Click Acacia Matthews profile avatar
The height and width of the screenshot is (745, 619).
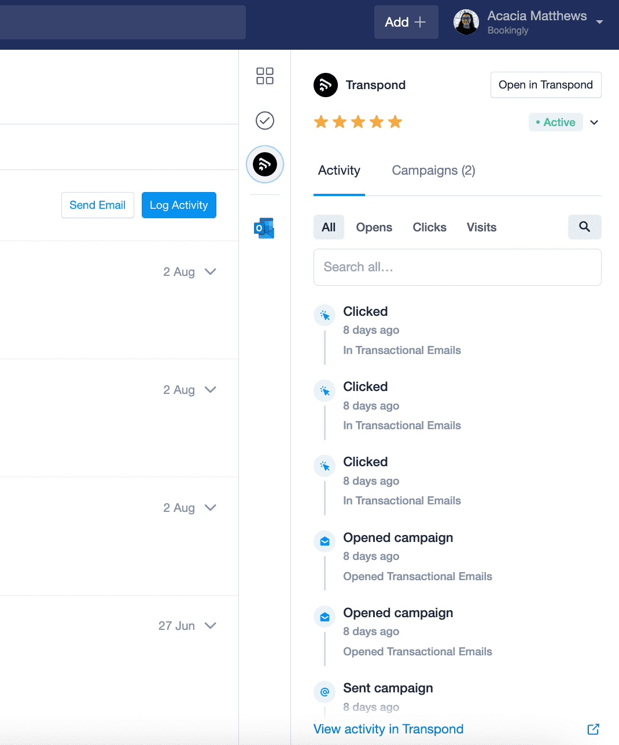click(x=466, y=22)
